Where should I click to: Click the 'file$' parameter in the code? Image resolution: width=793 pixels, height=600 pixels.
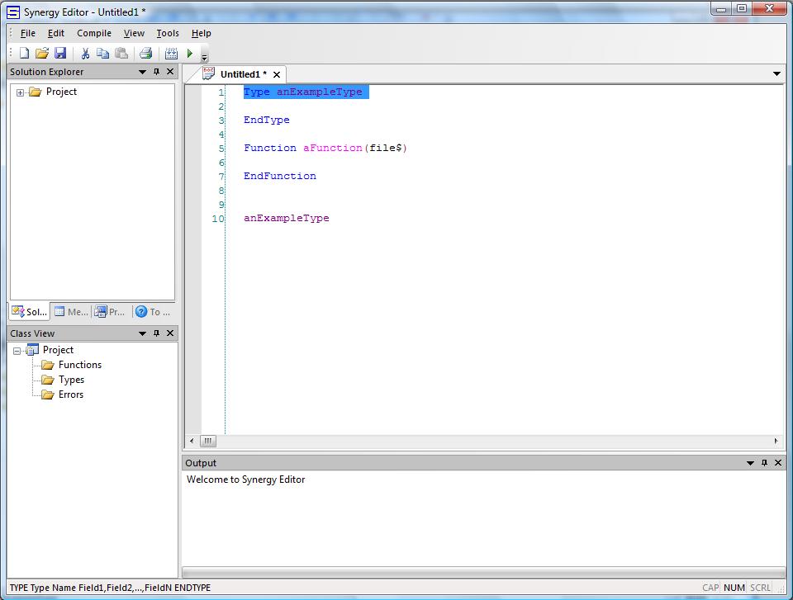tap(386, 148)
